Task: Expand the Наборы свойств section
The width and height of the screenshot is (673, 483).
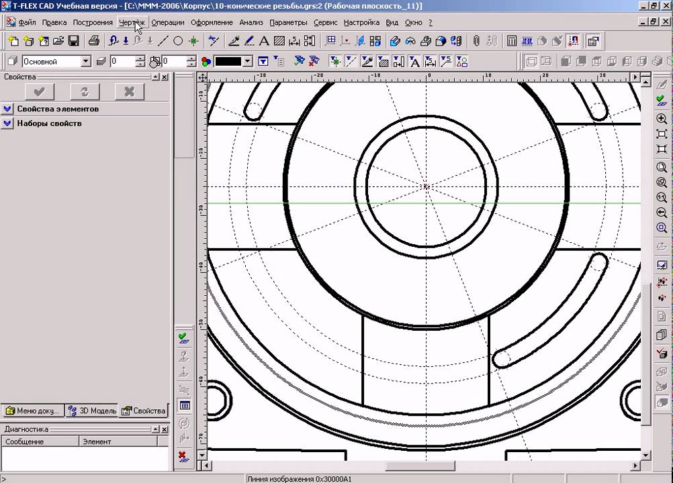Action: click(x=7, y=123)
